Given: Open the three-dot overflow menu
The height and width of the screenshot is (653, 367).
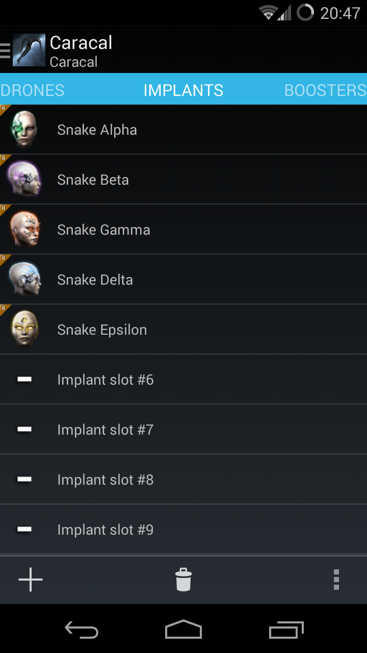Looking at the screenshot, I should (x=336, y=580).
